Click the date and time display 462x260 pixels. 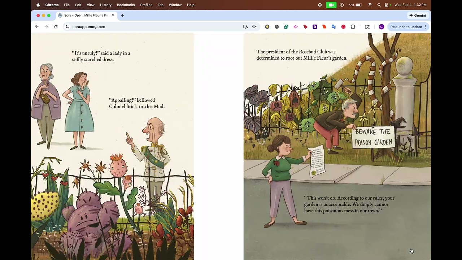tap(410, 5)
